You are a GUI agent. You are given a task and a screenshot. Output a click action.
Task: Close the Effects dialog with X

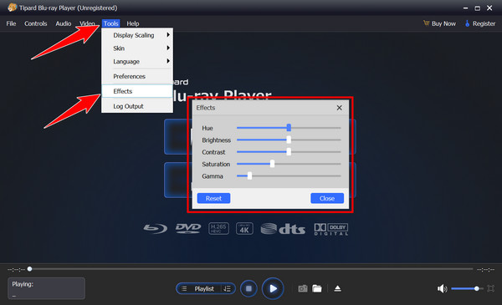click(x=340, y=108)
